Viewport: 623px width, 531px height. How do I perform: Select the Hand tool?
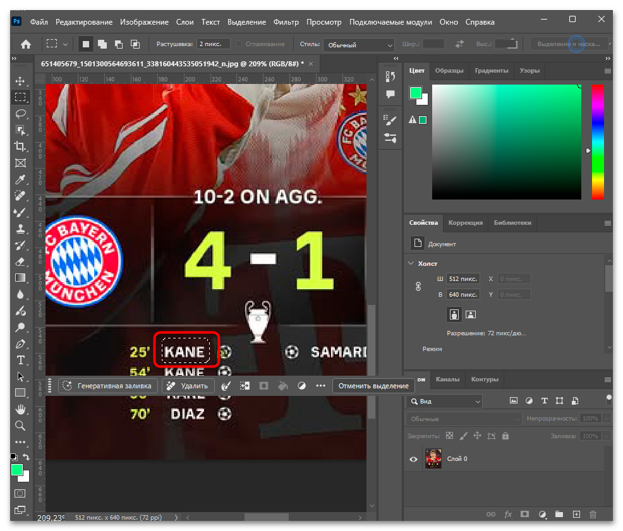(20, 410)
